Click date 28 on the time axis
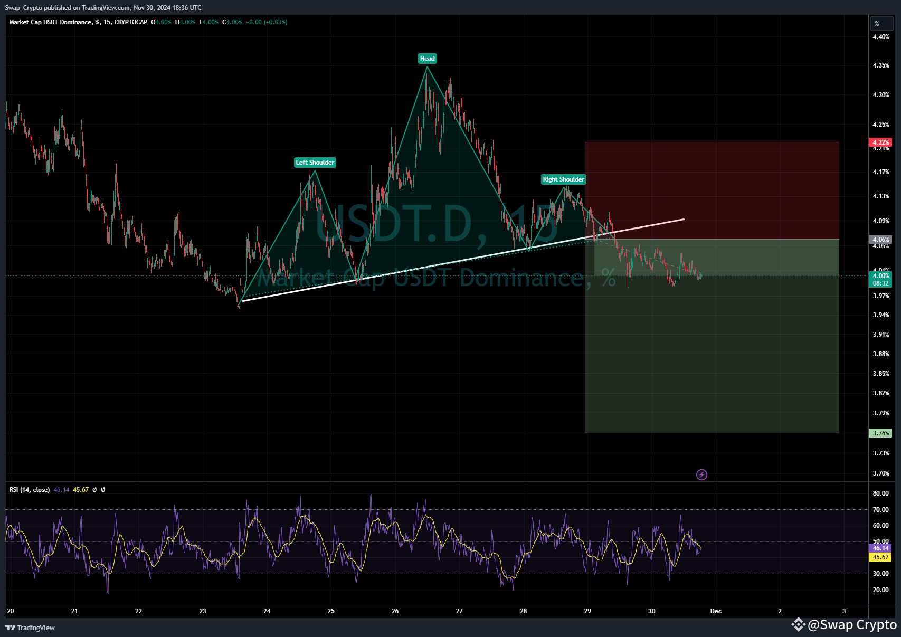901x637 pixels. click(x=524, y=611)
